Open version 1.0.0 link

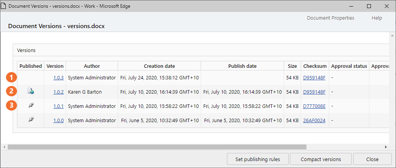click(x=58, y=120)
